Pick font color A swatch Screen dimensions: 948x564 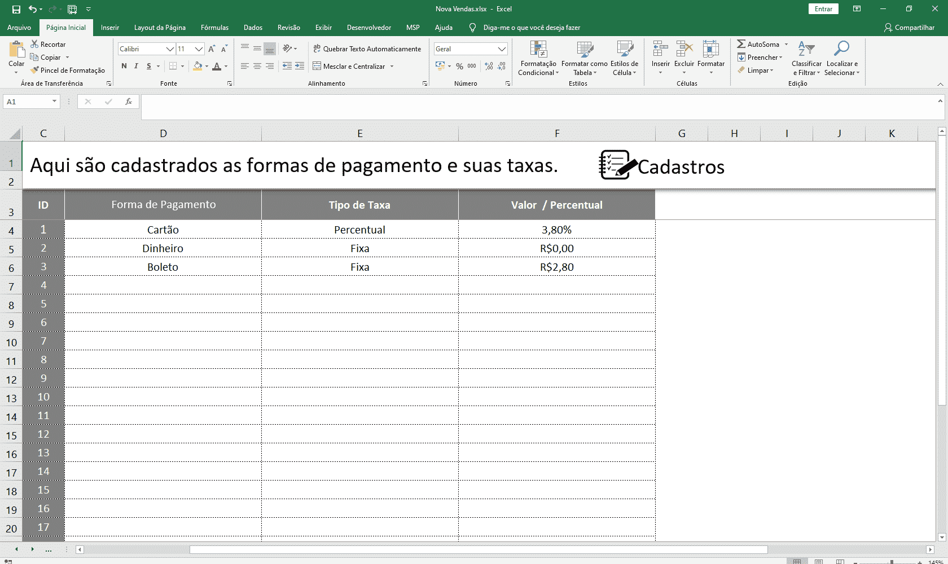pos(217,66)
